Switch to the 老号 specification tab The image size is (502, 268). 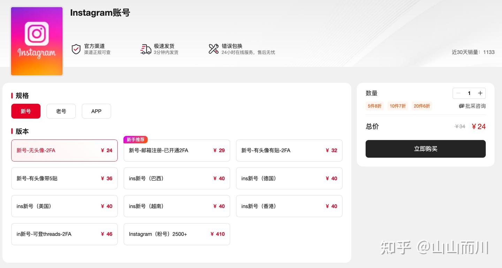click(61, 111)
